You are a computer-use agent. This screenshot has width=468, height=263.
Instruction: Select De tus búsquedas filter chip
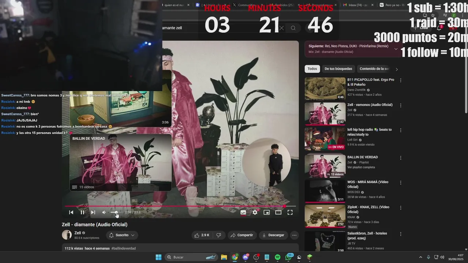[x=338, y=69]
